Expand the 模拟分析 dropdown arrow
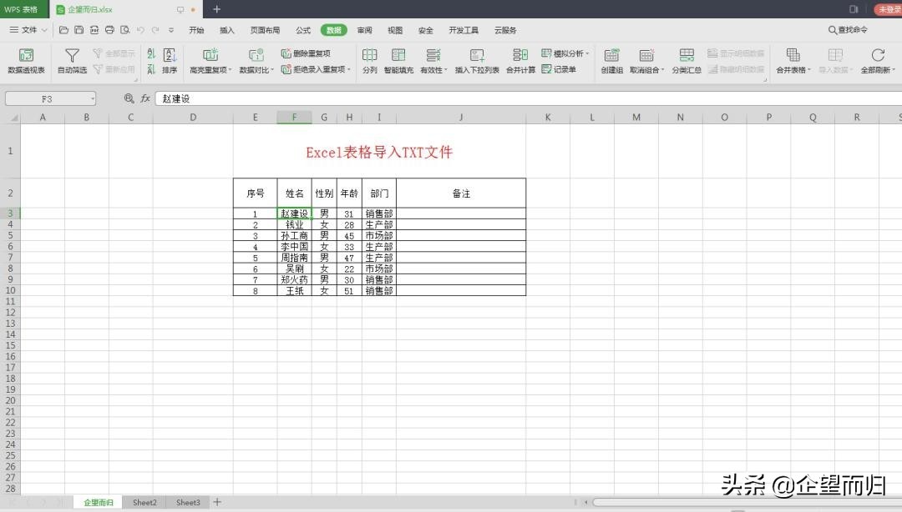 pos(587,53)
